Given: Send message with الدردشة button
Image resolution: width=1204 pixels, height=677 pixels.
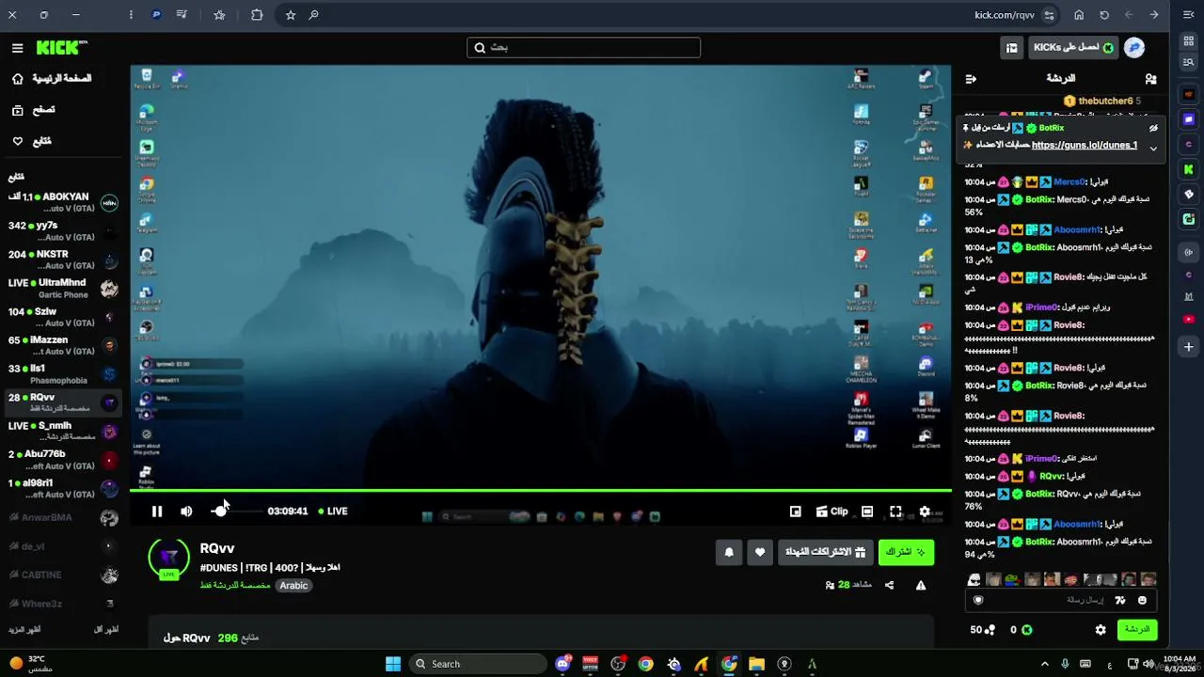Looking at the screenshot, I should (1137, 630).
